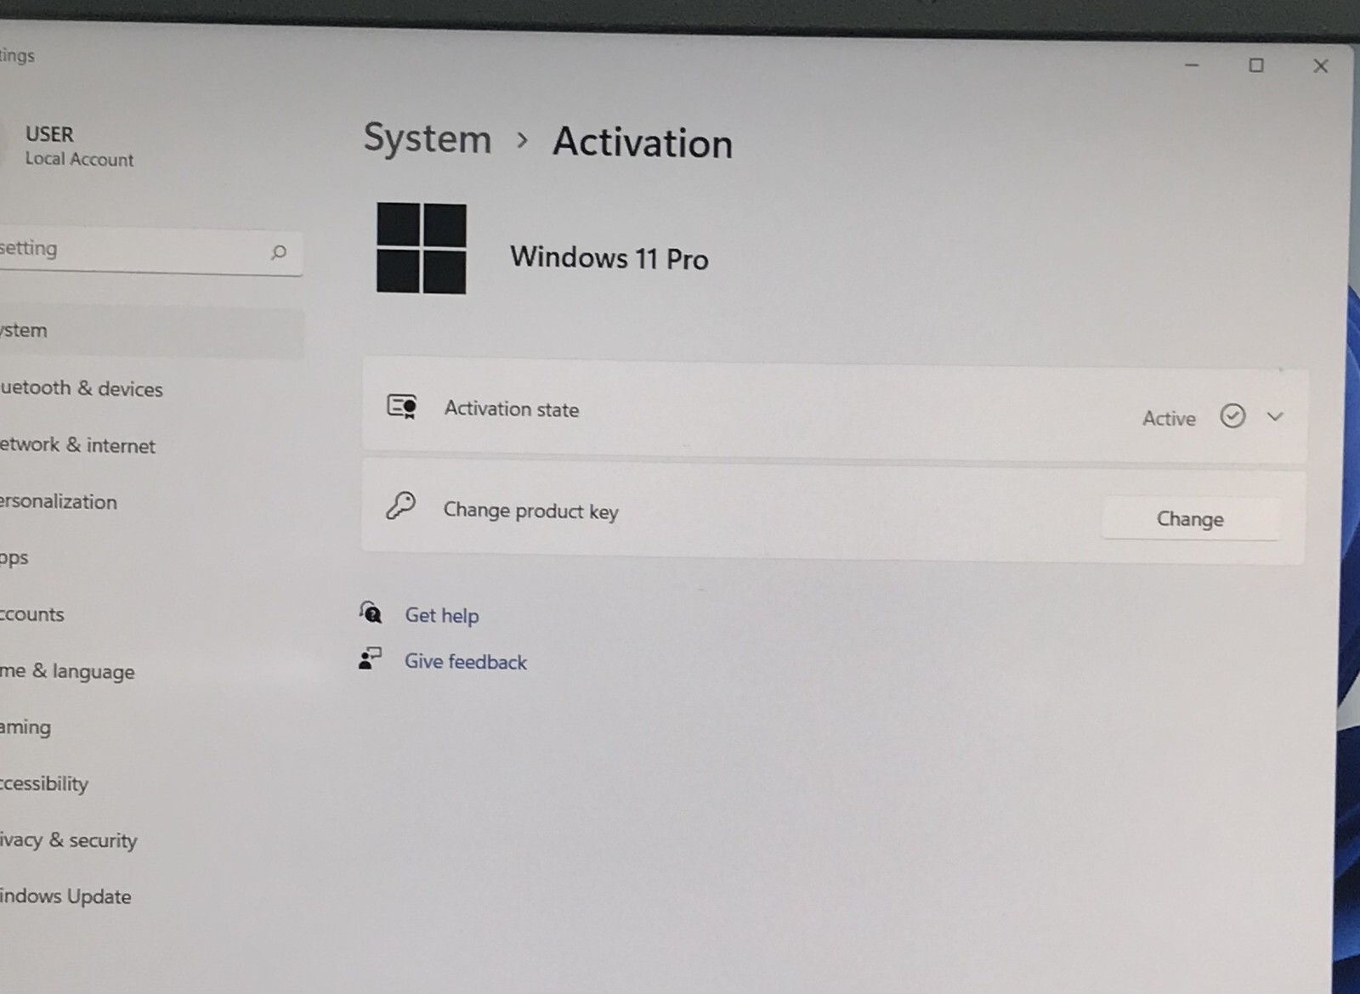Click the Active status text
1360x994 pixels.
1169,418
